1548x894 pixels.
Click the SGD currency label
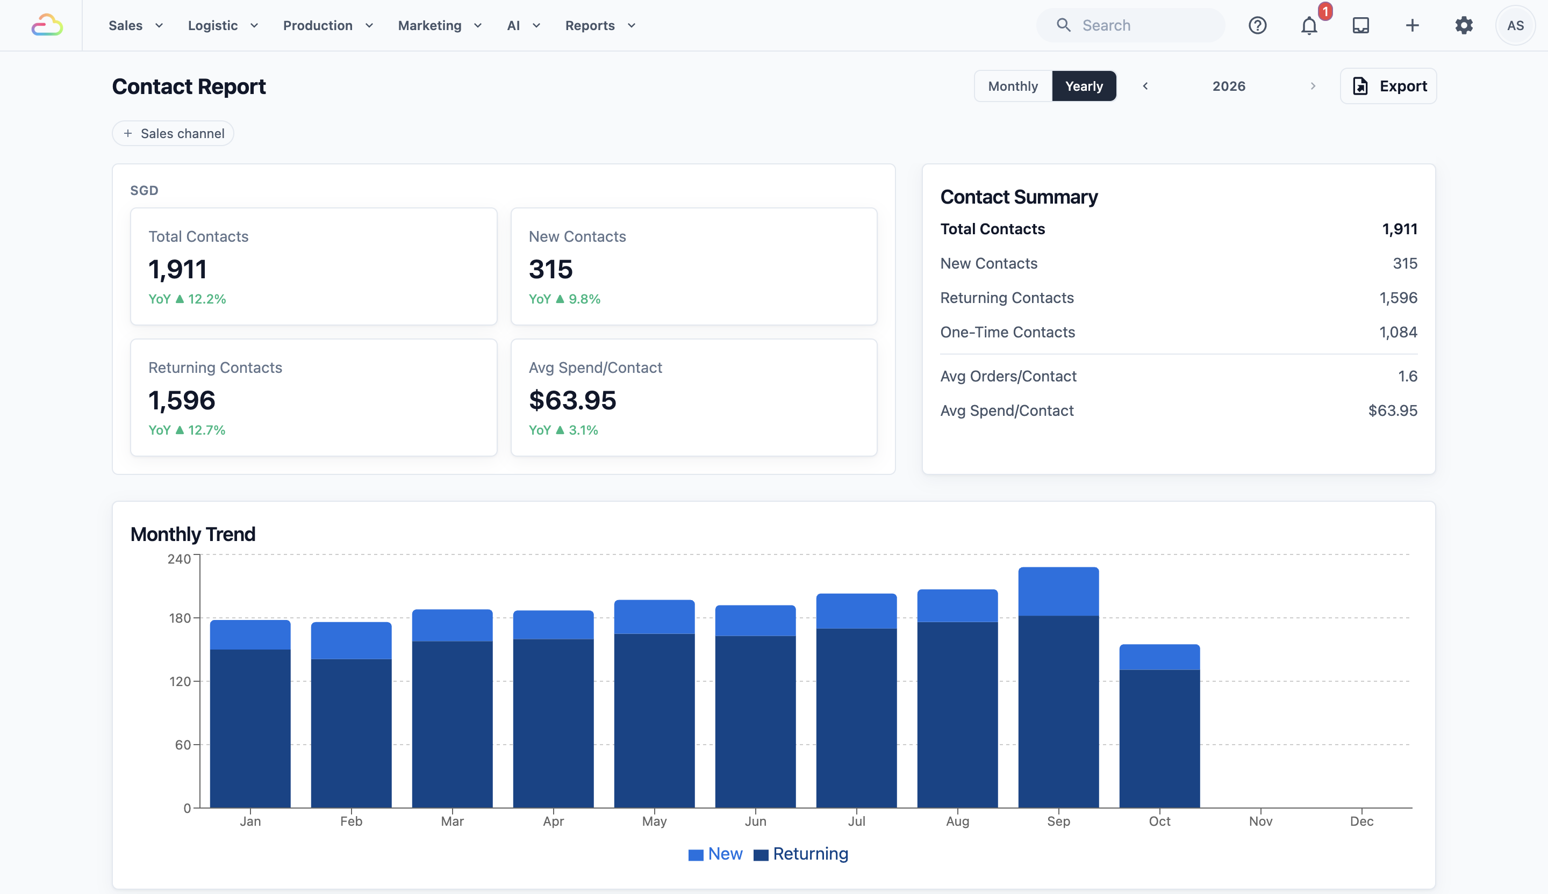145,190
